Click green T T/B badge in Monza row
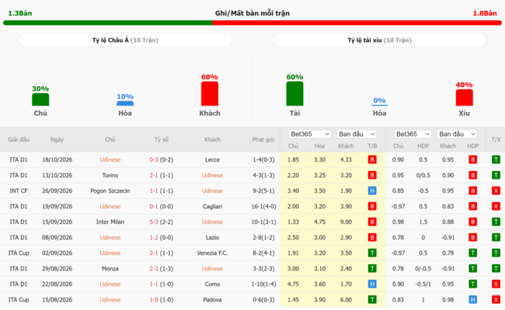Image resolution: width=505 pixels, height=310 pixels. click(372, 269)
